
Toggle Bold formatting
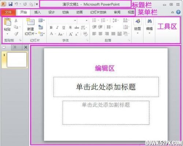51,27
